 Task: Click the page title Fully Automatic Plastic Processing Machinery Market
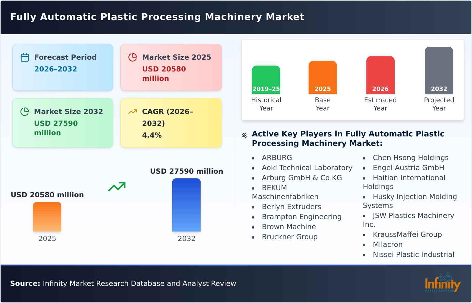tap(157, 17)
